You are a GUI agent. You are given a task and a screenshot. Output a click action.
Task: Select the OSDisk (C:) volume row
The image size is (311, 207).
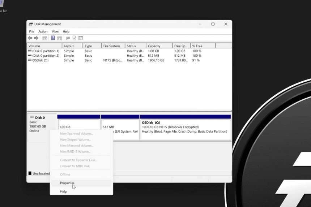pyautogui.click(x=40, y=60)
